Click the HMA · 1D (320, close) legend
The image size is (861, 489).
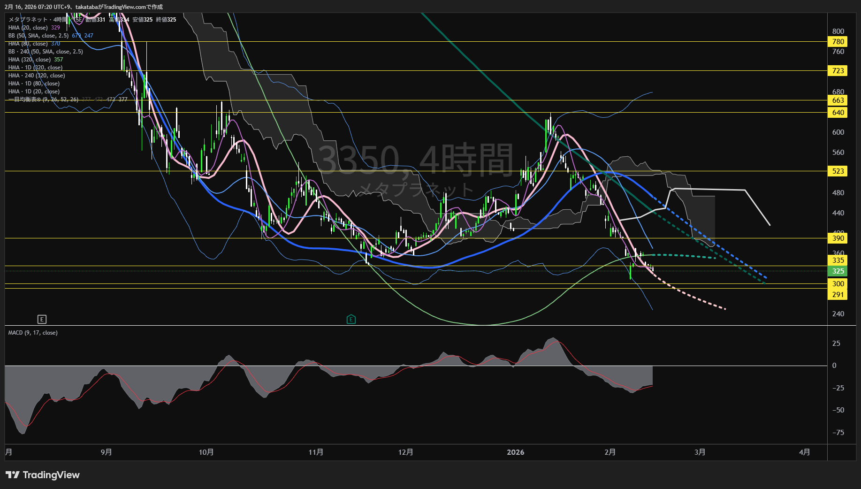35,68
